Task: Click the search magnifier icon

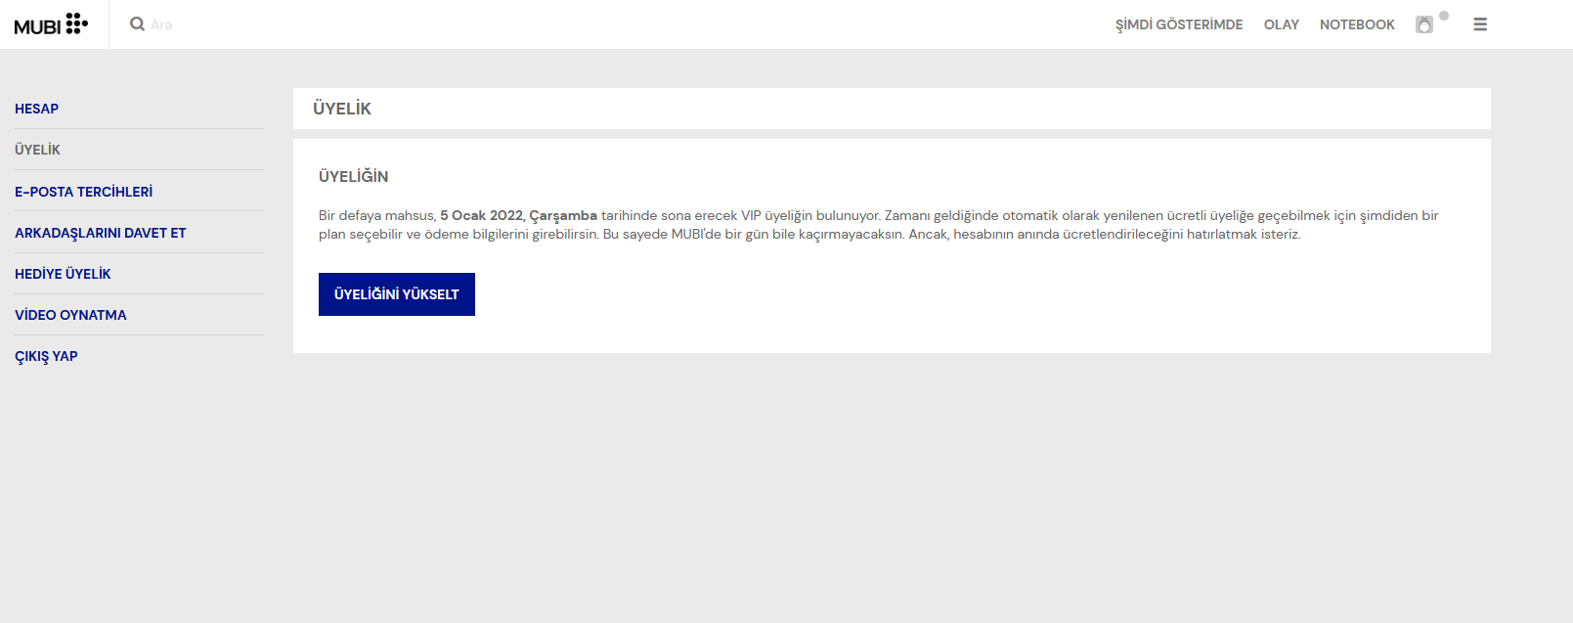Action: (x=137, y=23)
